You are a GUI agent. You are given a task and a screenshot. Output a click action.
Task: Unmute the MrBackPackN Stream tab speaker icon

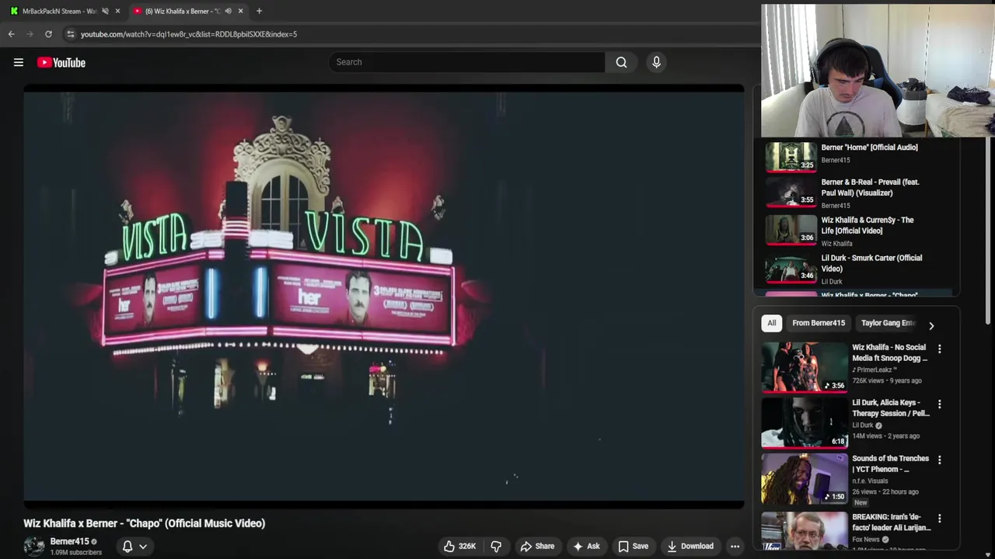coord(105,11)
